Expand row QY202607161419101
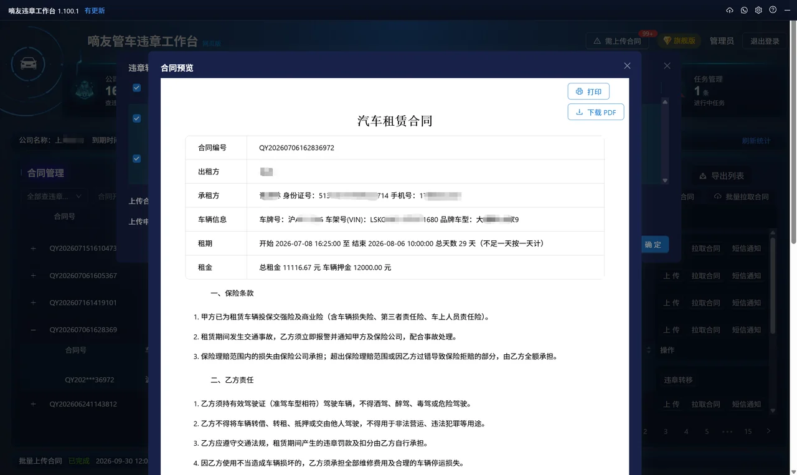 pyautogui.click(x=34, y=303)
